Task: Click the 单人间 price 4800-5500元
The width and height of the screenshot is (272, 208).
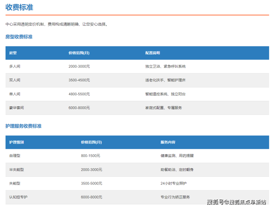Action: click(79, 94)
